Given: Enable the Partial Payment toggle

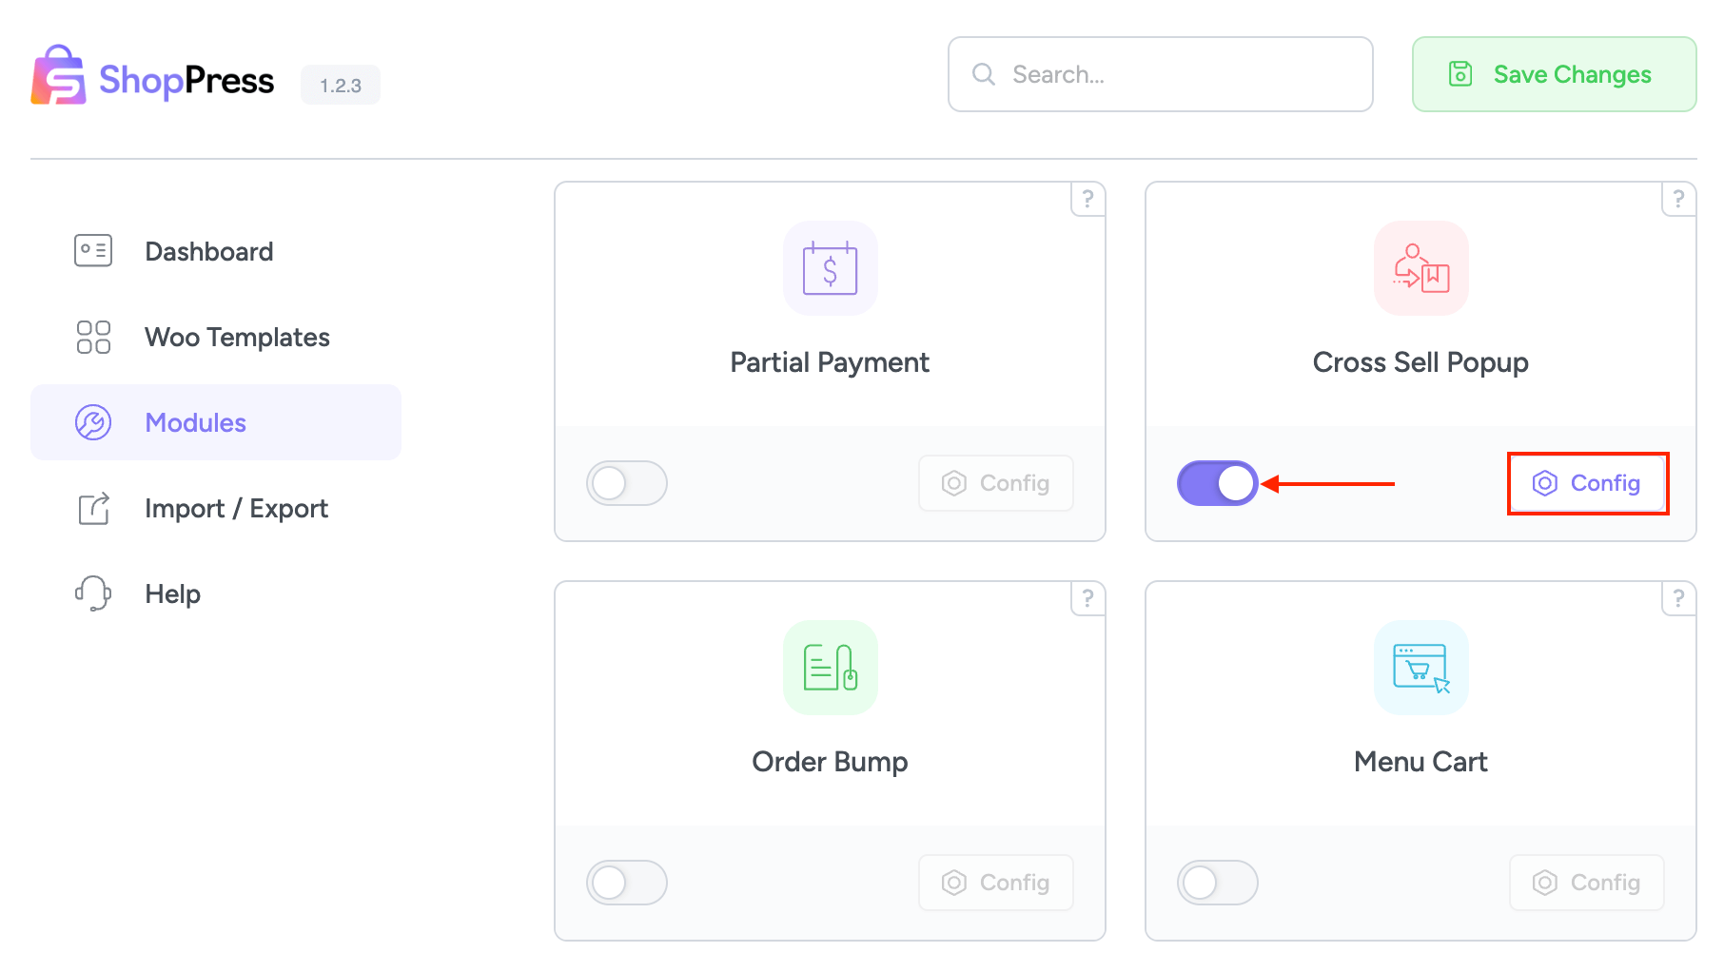Looking at the screenshot, I should click(x=627, y=483).
